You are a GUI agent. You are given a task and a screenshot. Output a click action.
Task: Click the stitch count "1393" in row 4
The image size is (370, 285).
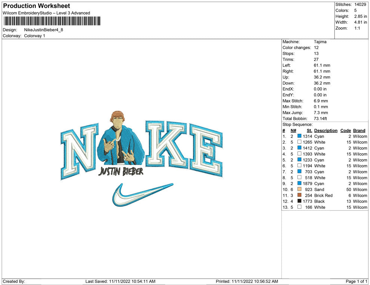click(x=308, y=154)
